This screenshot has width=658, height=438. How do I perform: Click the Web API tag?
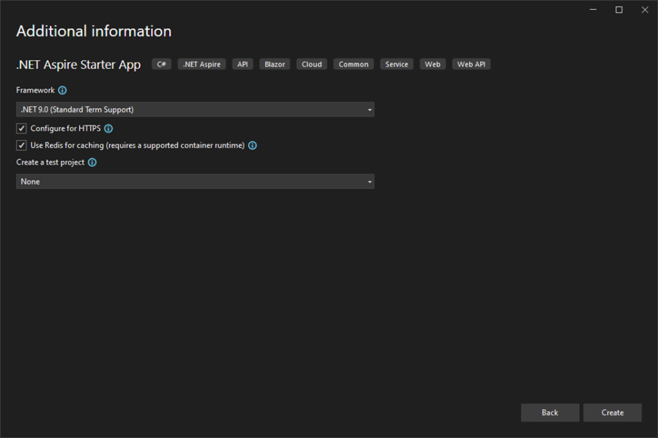pyautogui.click(x=471, y=64)
